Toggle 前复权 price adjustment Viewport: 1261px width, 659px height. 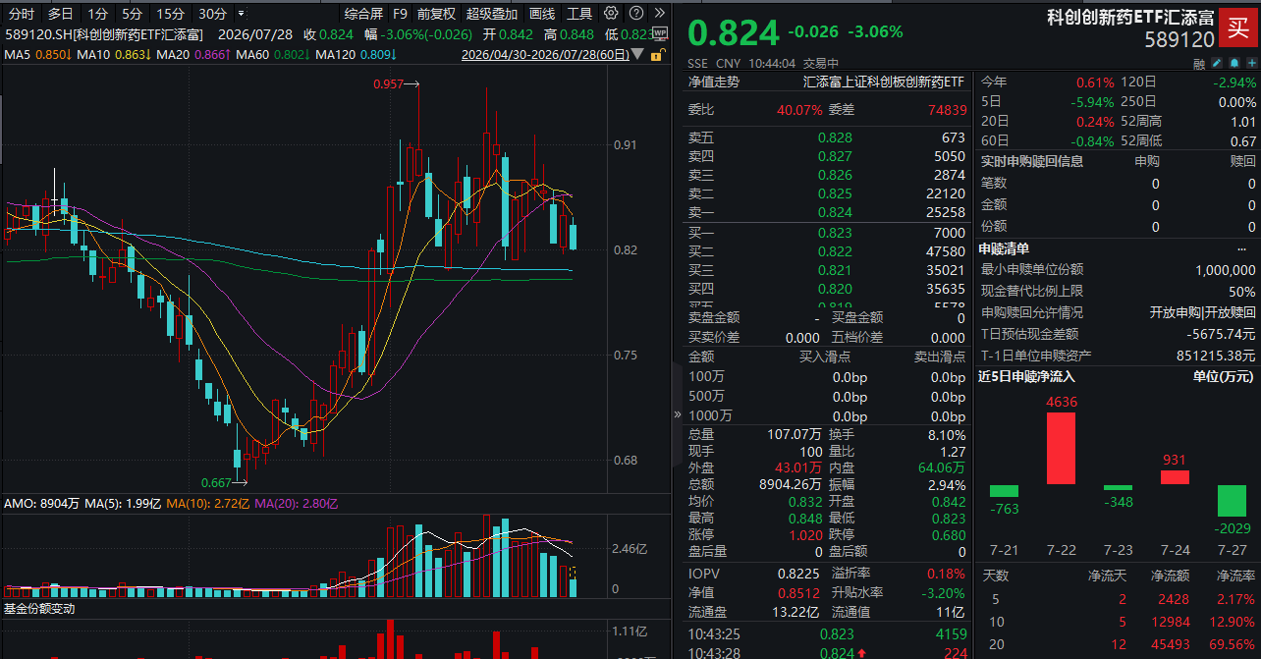[436, 14]
